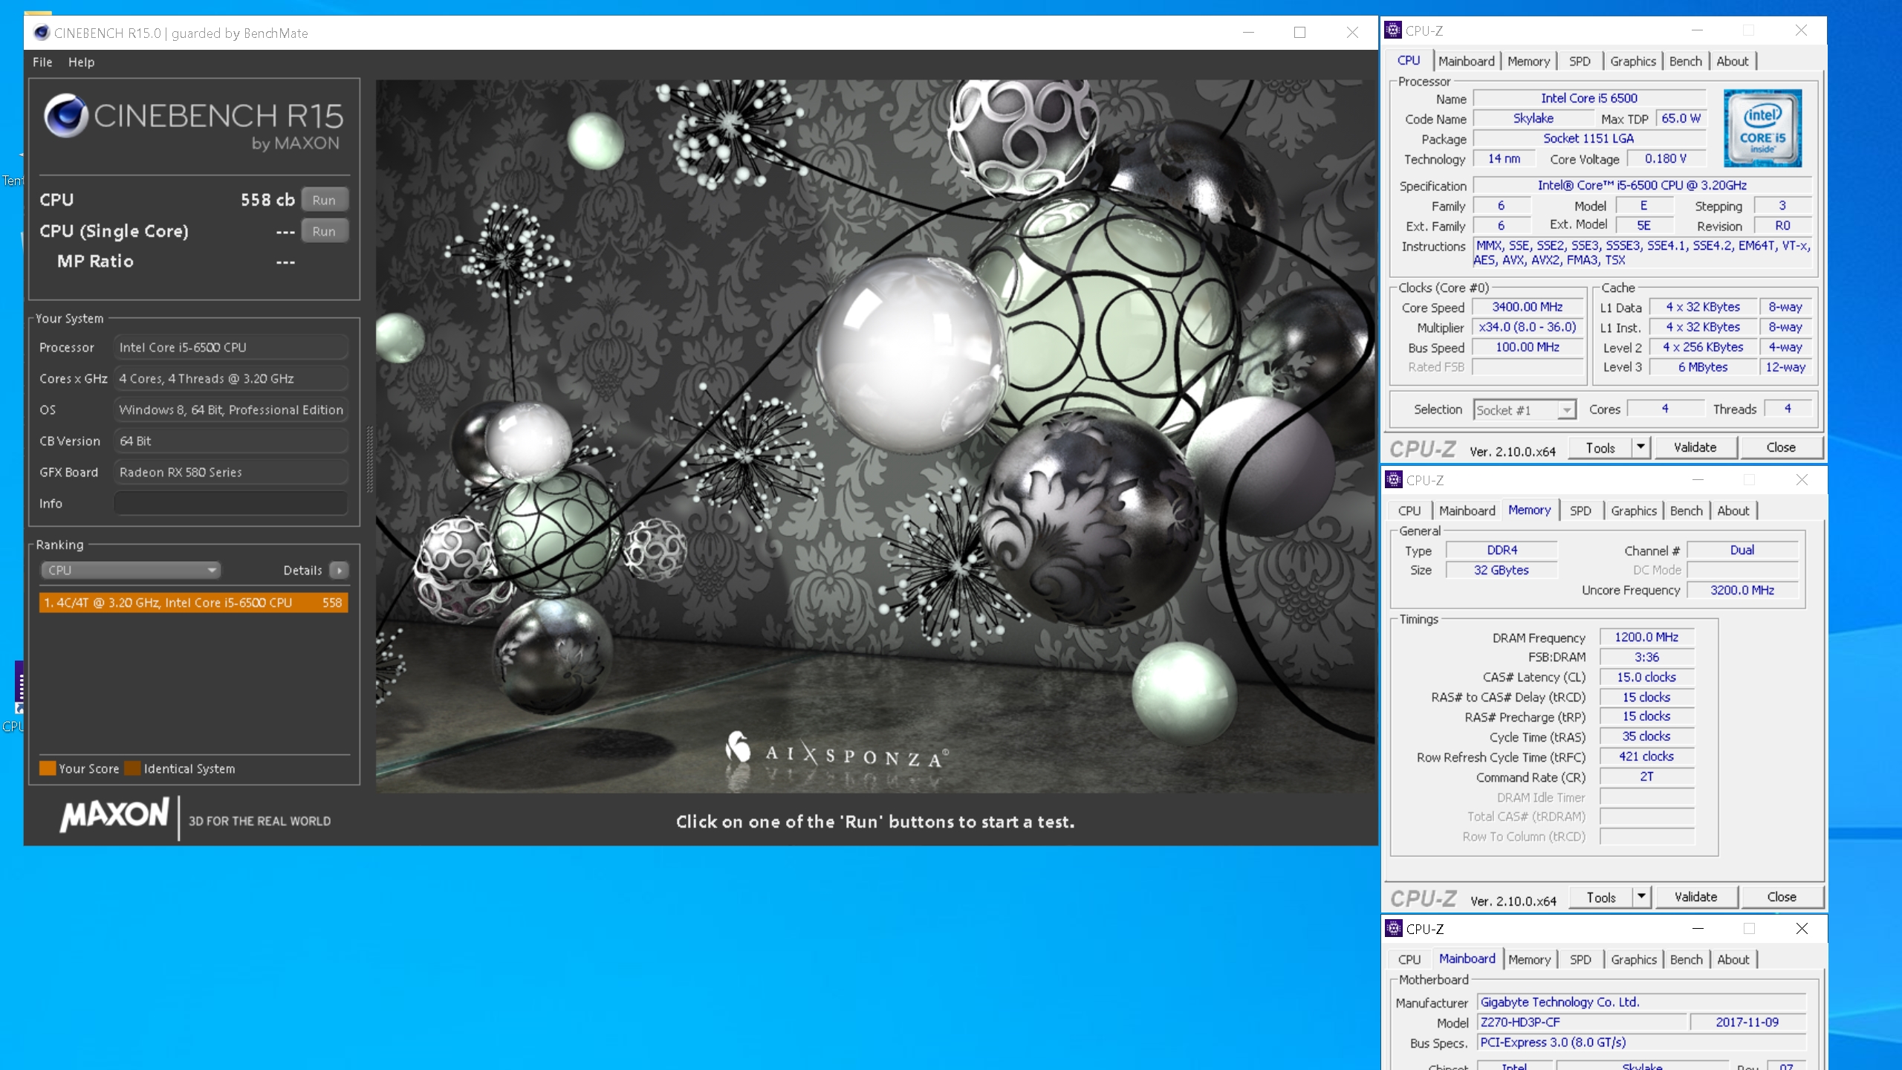Click the orange Your Score legend swatch

pyautogui.click(x=48, y=768)
